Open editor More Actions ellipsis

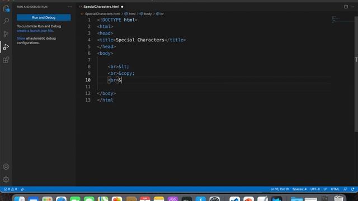tap(352, 7)
